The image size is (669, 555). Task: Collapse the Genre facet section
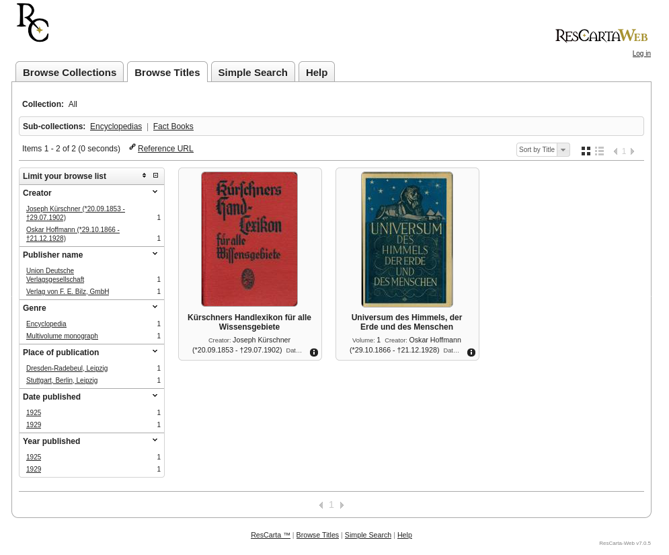click(x=155, y=307)
